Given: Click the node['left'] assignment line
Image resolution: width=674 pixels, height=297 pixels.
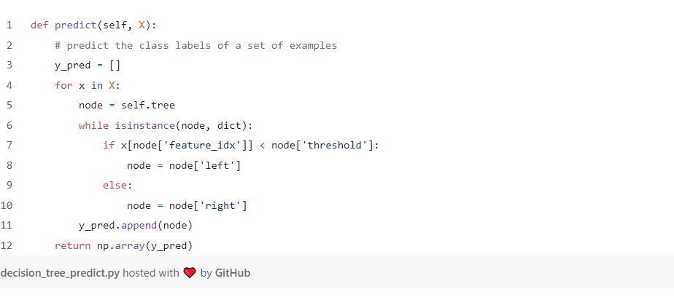Looking at the screenshot, I should tap(184, 166).
